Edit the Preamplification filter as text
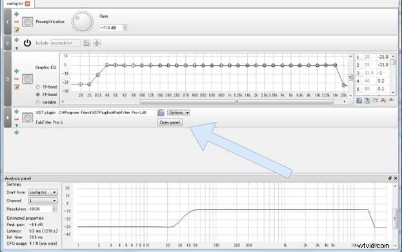Image resolution: width=402 pixels, height=252 pixels. [x=17, y=30]
